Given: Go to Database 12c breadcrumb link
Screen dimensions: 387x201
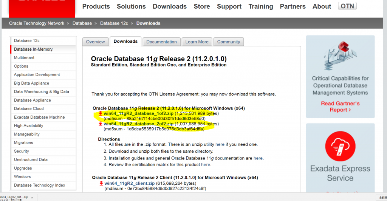Looking at the screenshot, I should click(x=114, y=23).
